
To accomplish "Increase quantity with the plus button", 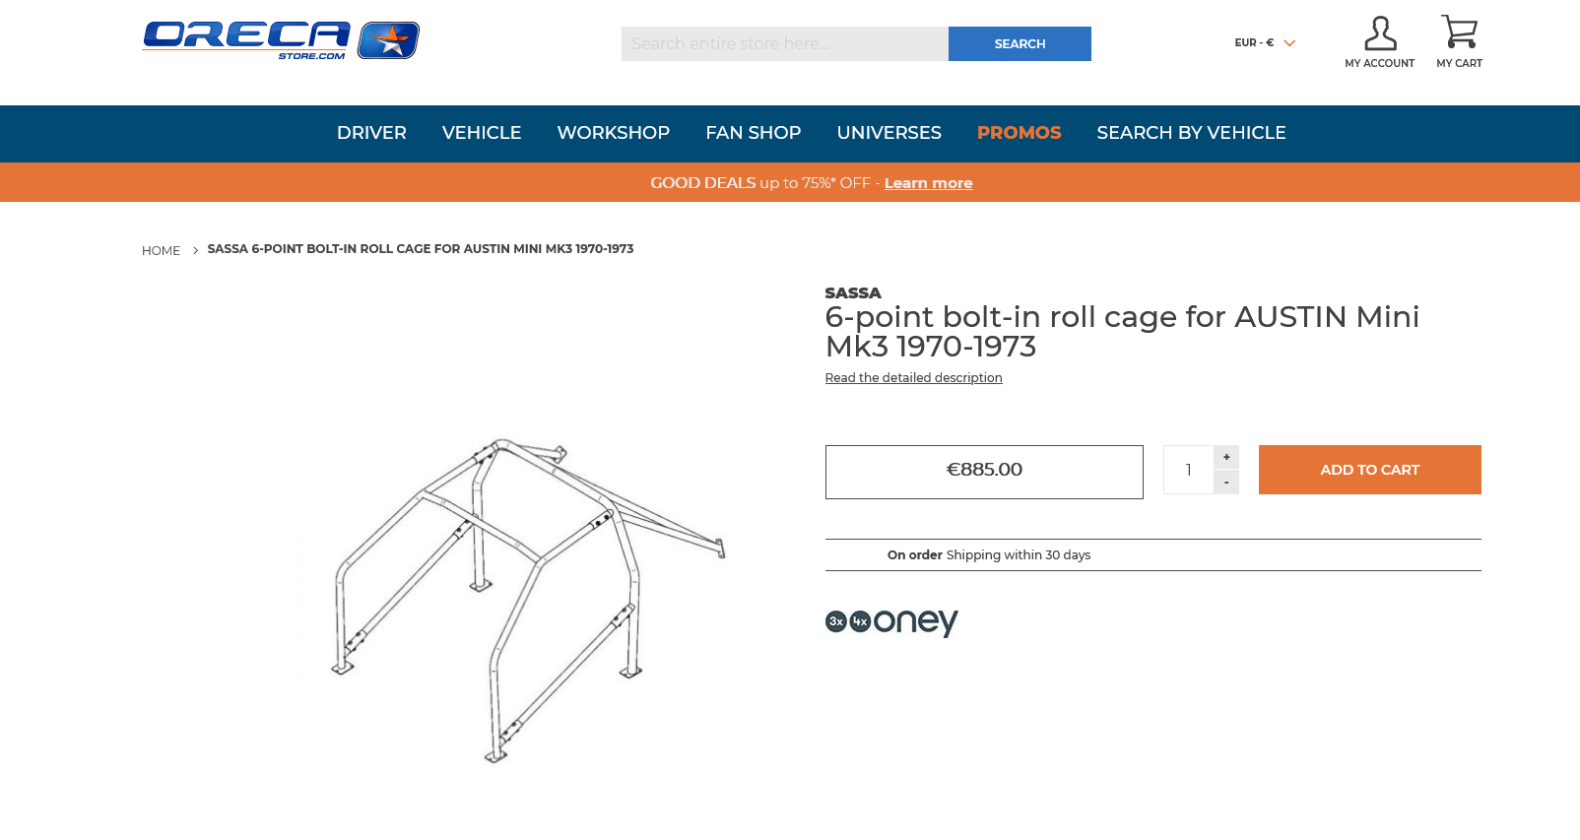I will pos(1226,457).
